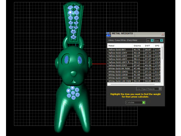181x136 pixels.
Task: Select the White Gold:10KW row
Action: (x=134, y=75)
